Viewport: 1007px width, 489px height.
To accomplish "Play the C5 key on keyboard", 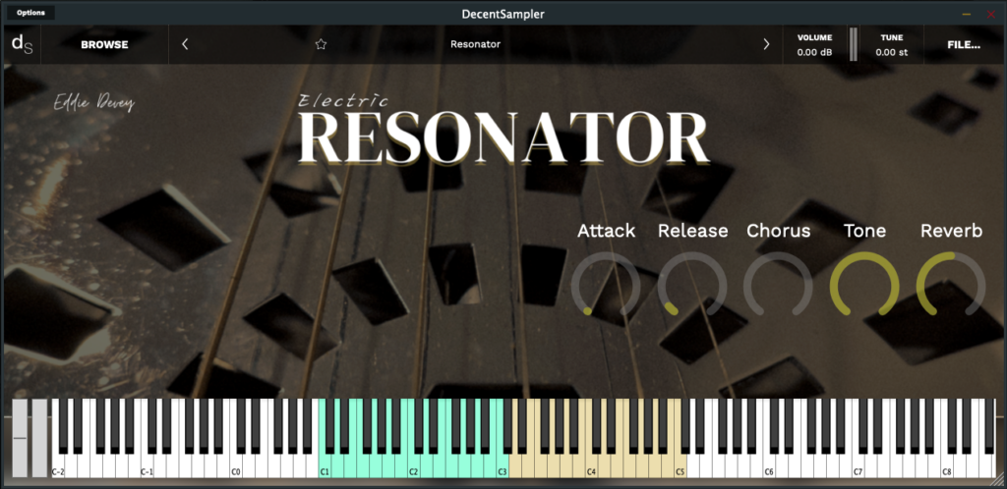I will coord(681,466).
